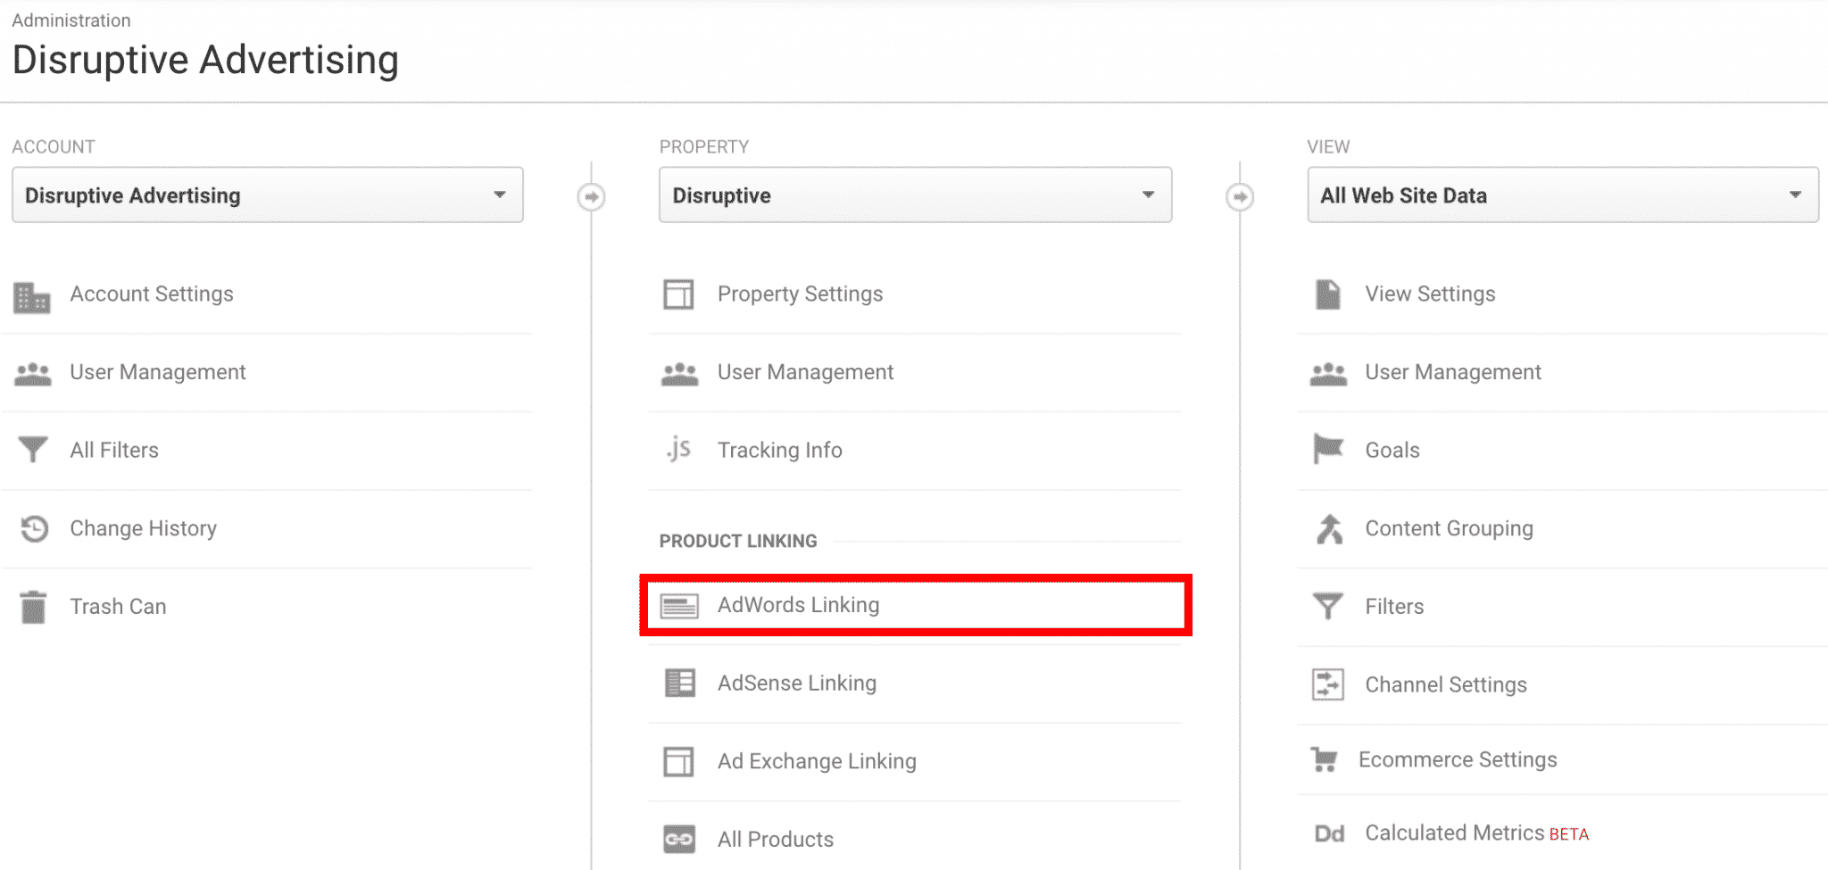This screenshot has height=870, width=1828.
Task: Click the AdWords Linking icon
Action: (x=679, y=607)
